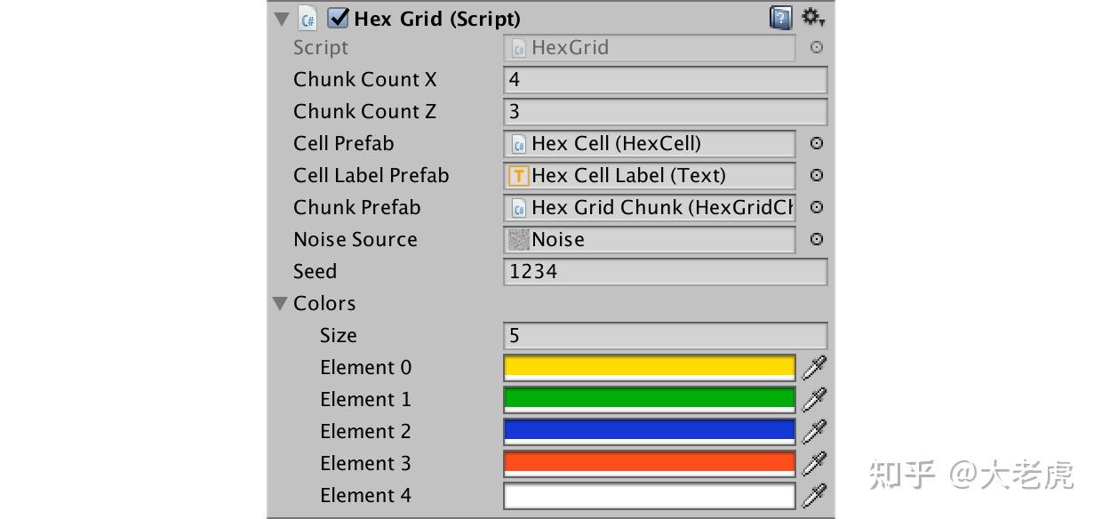Open the yellow Element 0 color swatch
Image resolution: width=1102 pixels, height=519 pixels.
(649, 367)
